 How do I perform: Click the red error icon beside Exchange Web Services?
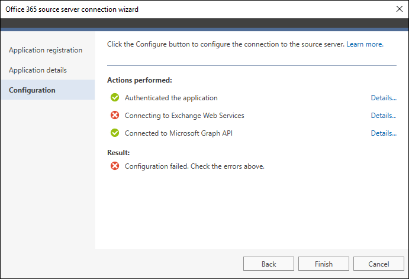pyautogui.click(x=115, y=115)
